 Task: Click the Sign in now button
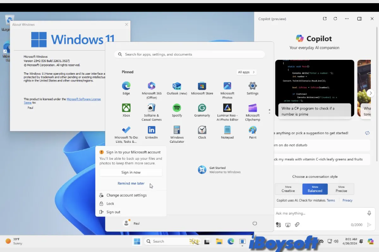pos(131,172)
